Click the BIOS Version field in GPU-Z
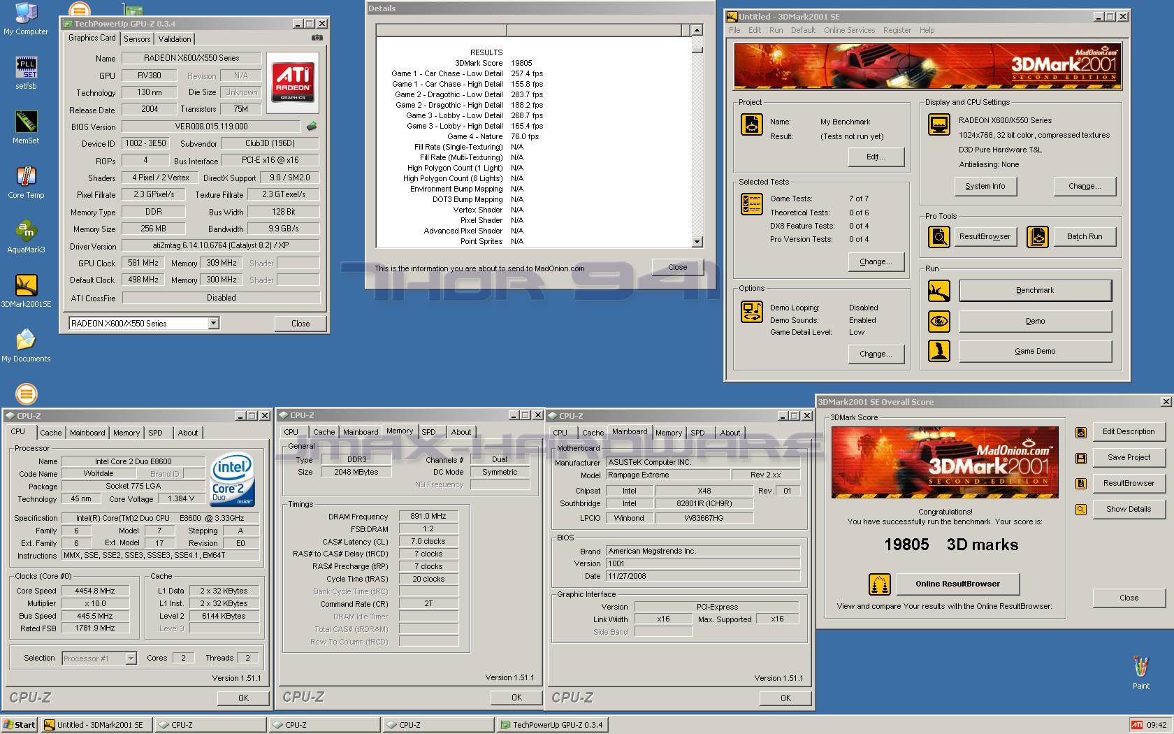Viewport: 1174px width, 734px height. (x=212, y=127)
